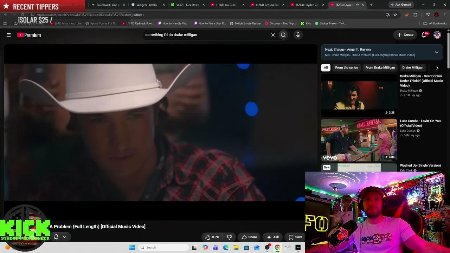This screenshot has width=450, height=253.
Task: Open Microsoft Edge from the taskbar
Action: point(226,247)
